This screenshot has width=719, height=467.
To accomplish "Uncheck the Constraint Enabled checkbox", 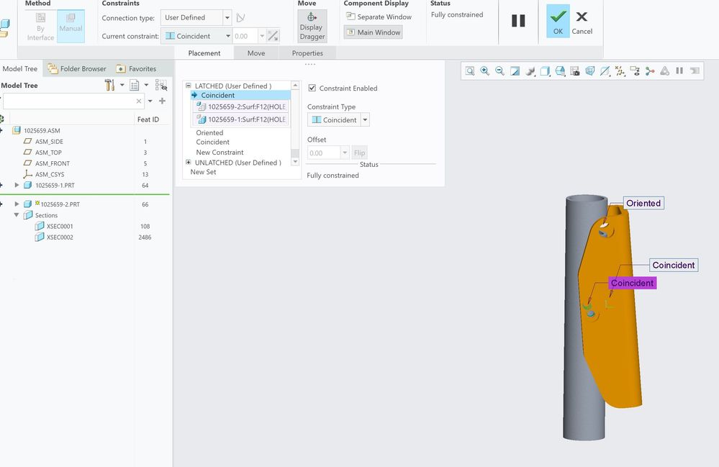I will [x=312, y=89].
